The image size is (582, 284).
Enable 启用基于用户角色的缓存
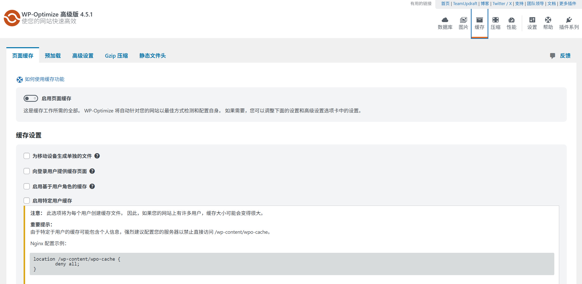click(x=27, y=186)
